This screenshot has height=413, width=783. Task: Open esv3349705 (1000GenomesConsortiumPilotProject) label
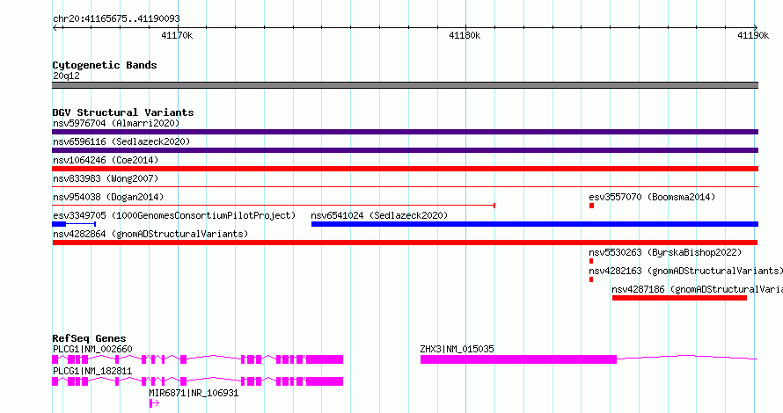click(174, 215)
